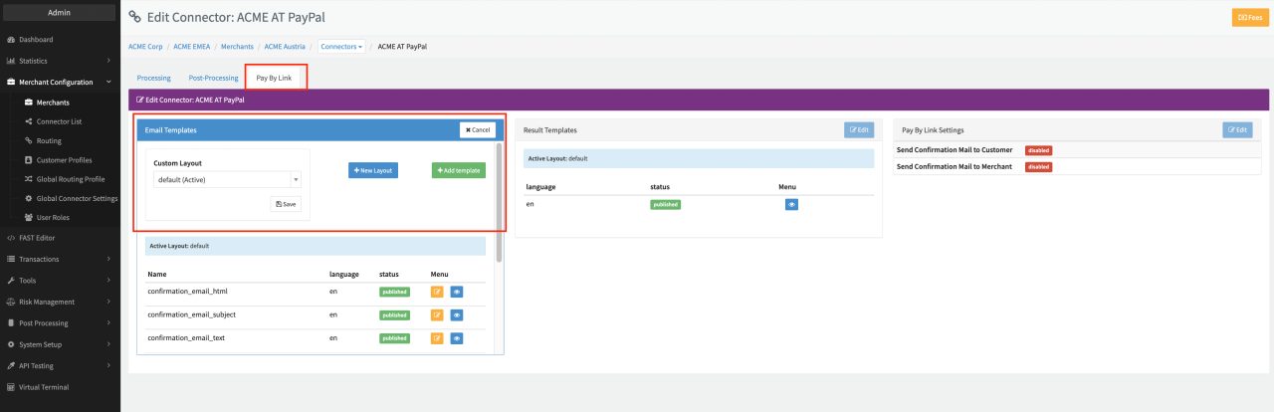This screenshot has height=412, width=1274.
Task: Open Connector List in sidebar
Action: (x=59, y=121)
